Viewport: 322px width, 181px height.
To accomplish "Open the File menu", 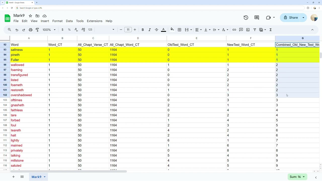I will pos(16,21).
